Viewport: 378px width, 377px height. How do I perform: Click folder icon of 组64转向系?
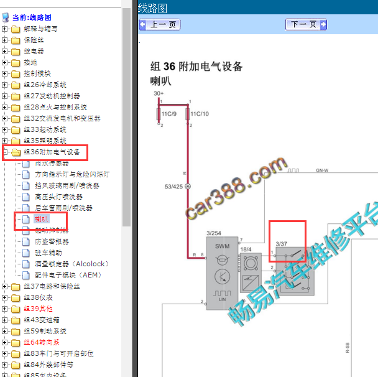16,343
